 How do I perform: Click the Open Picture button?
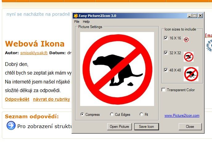coord(119,127)
